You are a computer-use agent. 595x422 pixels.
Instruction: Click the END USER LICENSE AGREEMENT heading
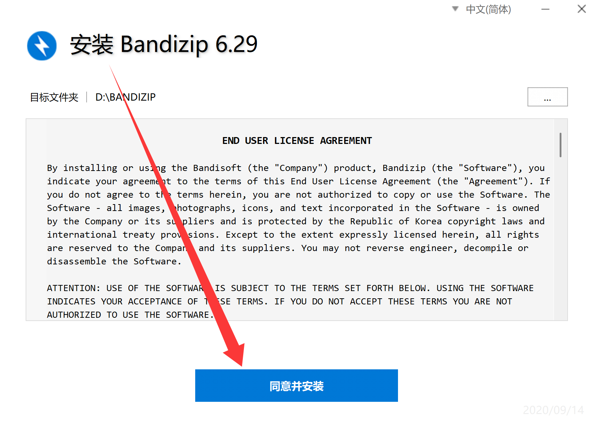click(297, 140)
